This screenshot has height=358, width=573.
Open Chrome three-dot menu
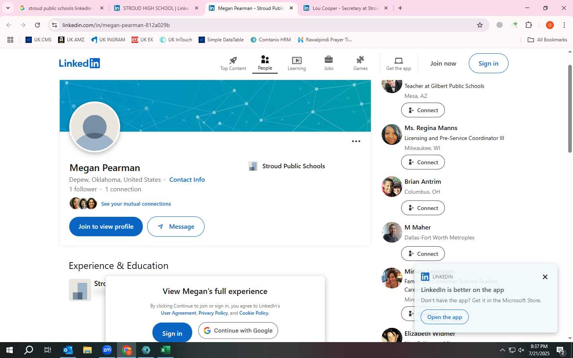564,25
